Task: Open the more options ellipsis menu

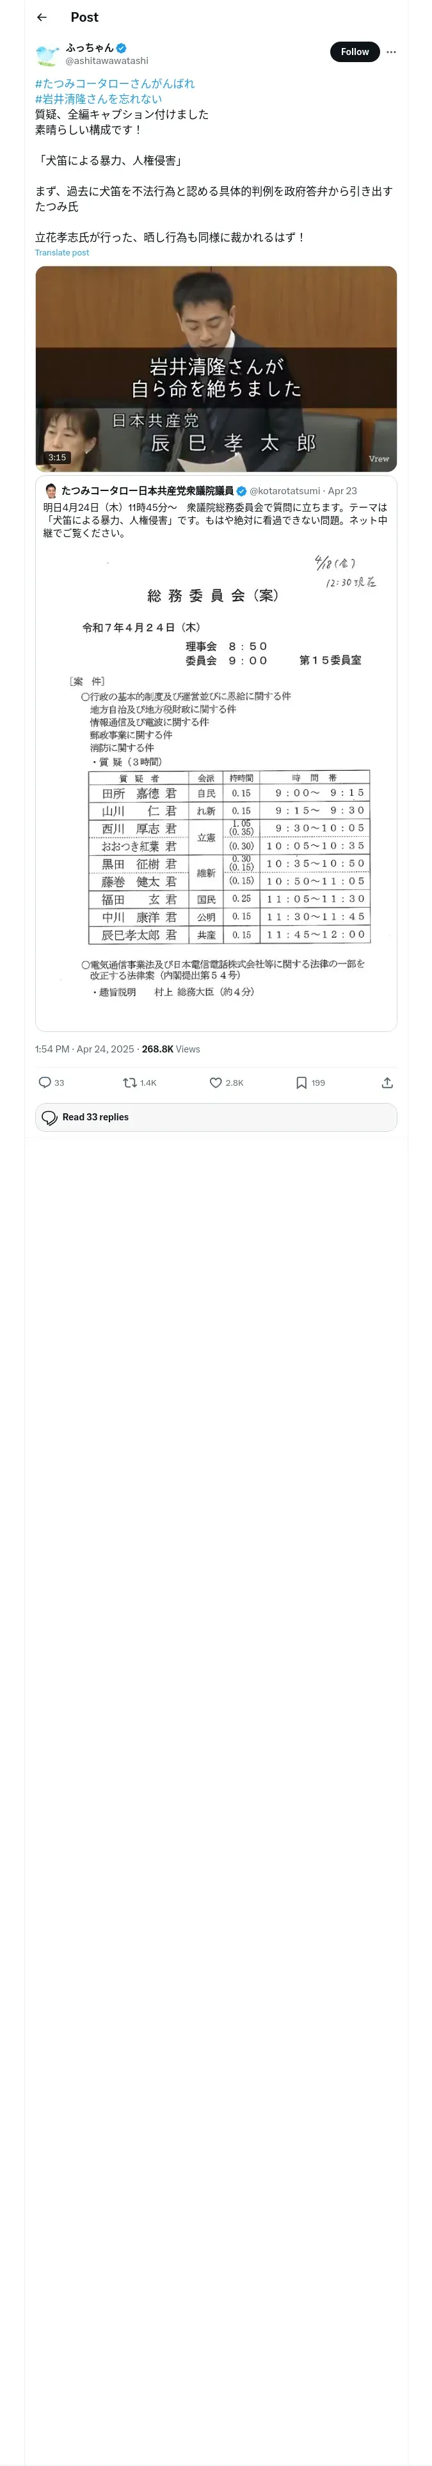Action: point(391,52)
